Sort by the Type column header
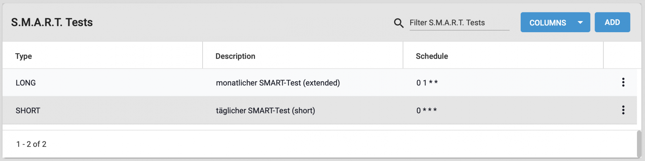The height and width of the screenshot is (161, 645). 24,56
